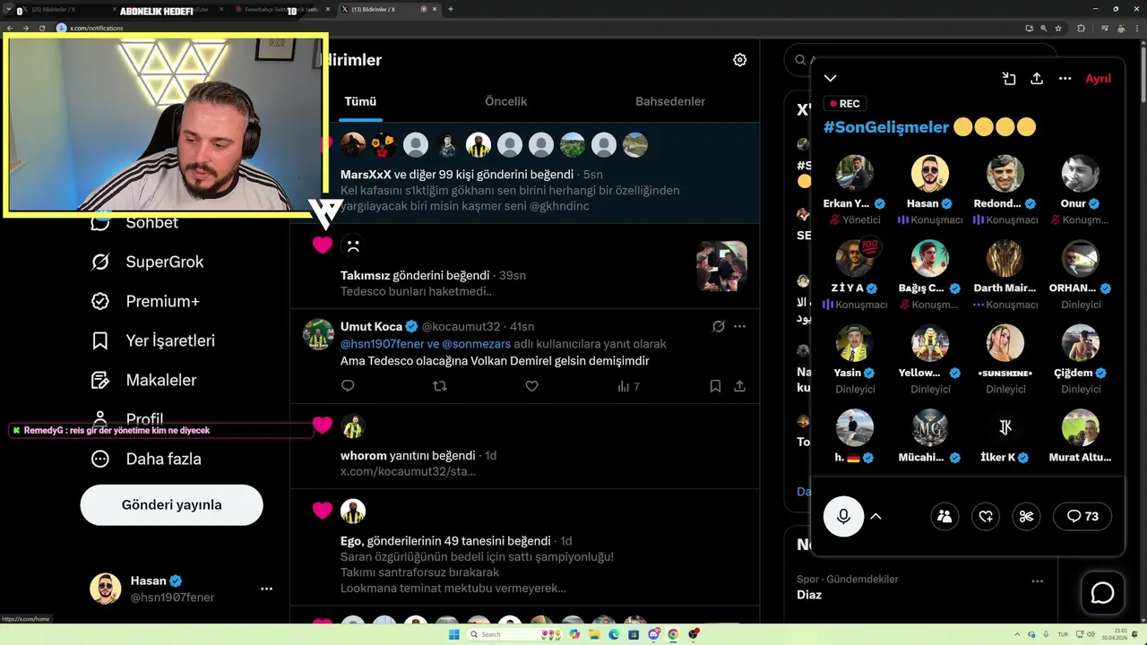This screenshot has width=1147, height=645.
Task: Open a new browser tab
Action: [x=450, y=9]
